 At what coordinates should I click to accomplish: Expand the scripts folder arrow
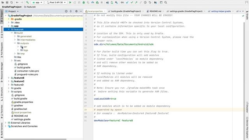(9, 92)
